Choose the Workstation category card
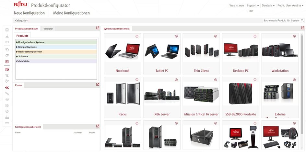Screen dimensions: 306x152 tap(280, 54)
